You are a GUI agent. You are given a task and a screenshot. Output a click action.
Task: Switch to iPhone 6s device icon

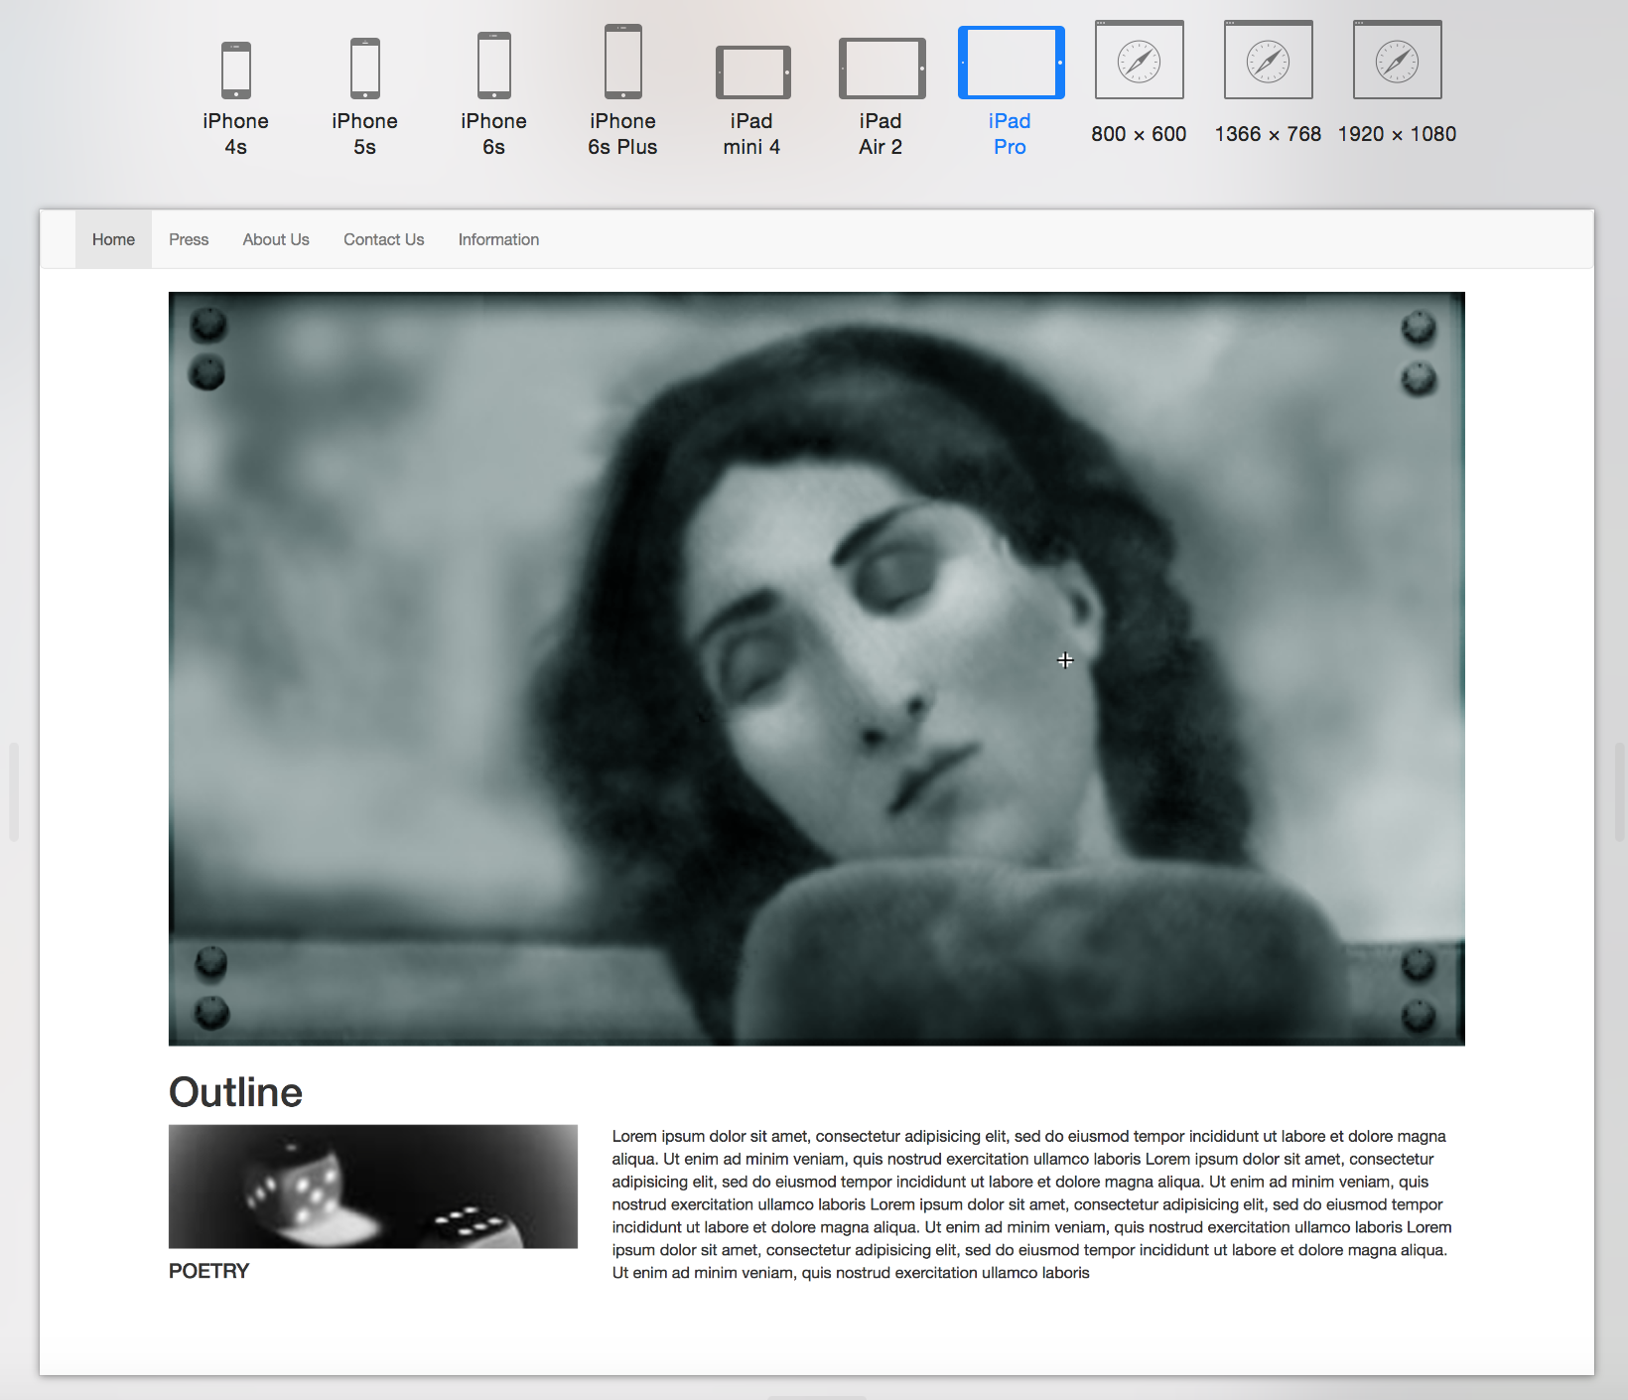[x=493, y=67]
